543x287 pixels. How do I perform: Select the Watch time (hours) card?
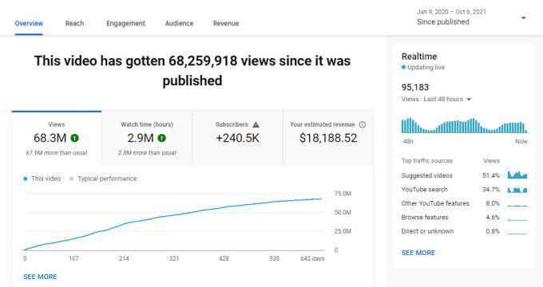pos(147,138)
